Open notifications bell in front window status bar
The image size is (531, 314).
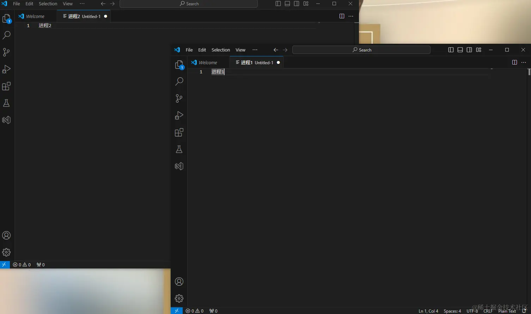tap(524, 311)
